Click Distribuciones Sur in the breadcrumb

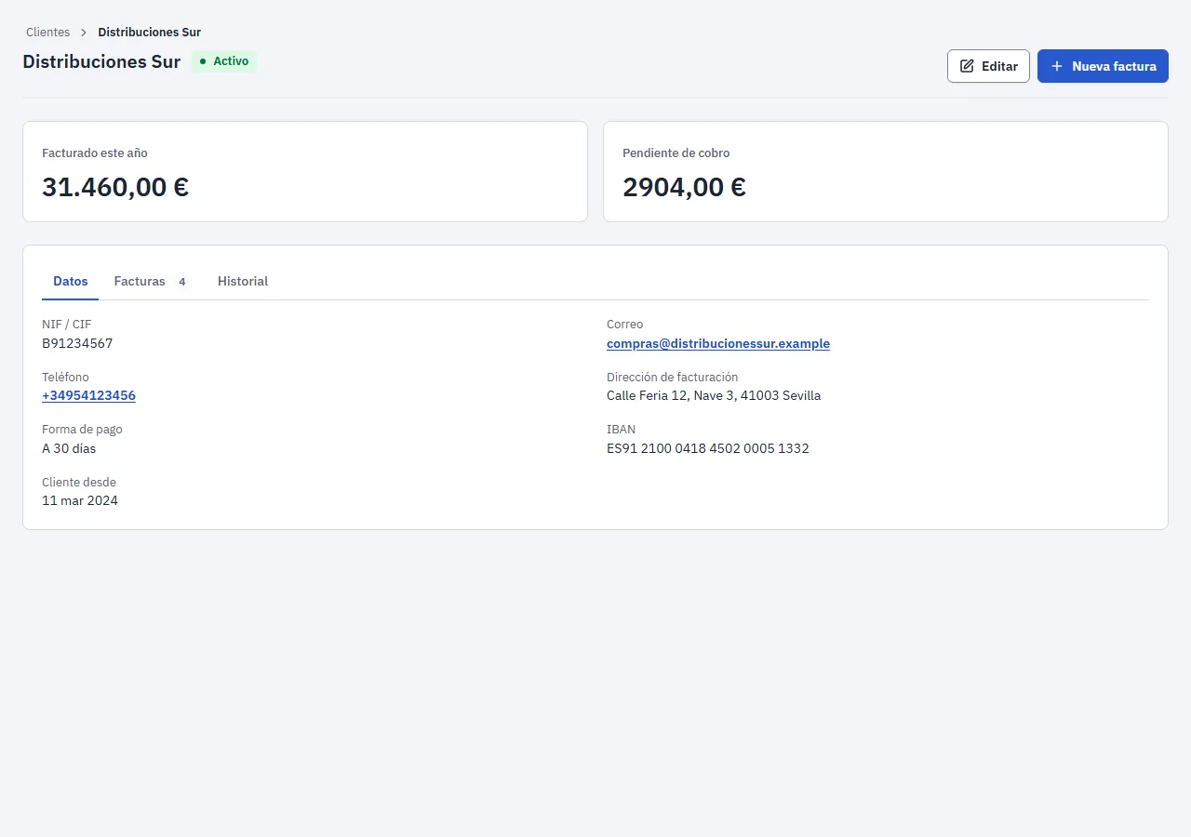pos(150,33)
